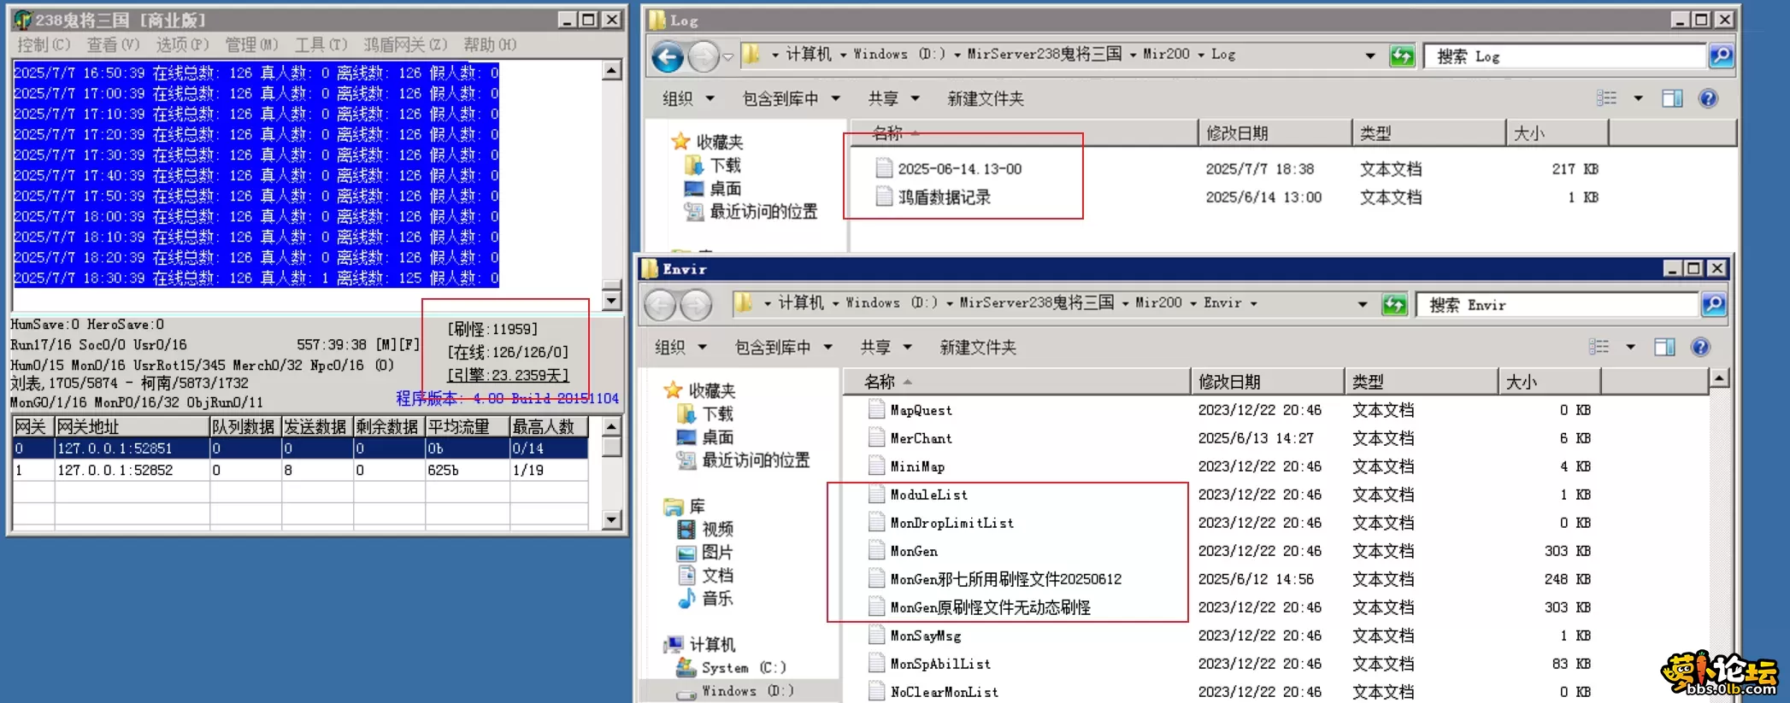Select MonGen邢七所用刷怪文件20250612 file
Viewport: 1790px width, 703px height.
pyautogui.click(x=1006, y=579)
